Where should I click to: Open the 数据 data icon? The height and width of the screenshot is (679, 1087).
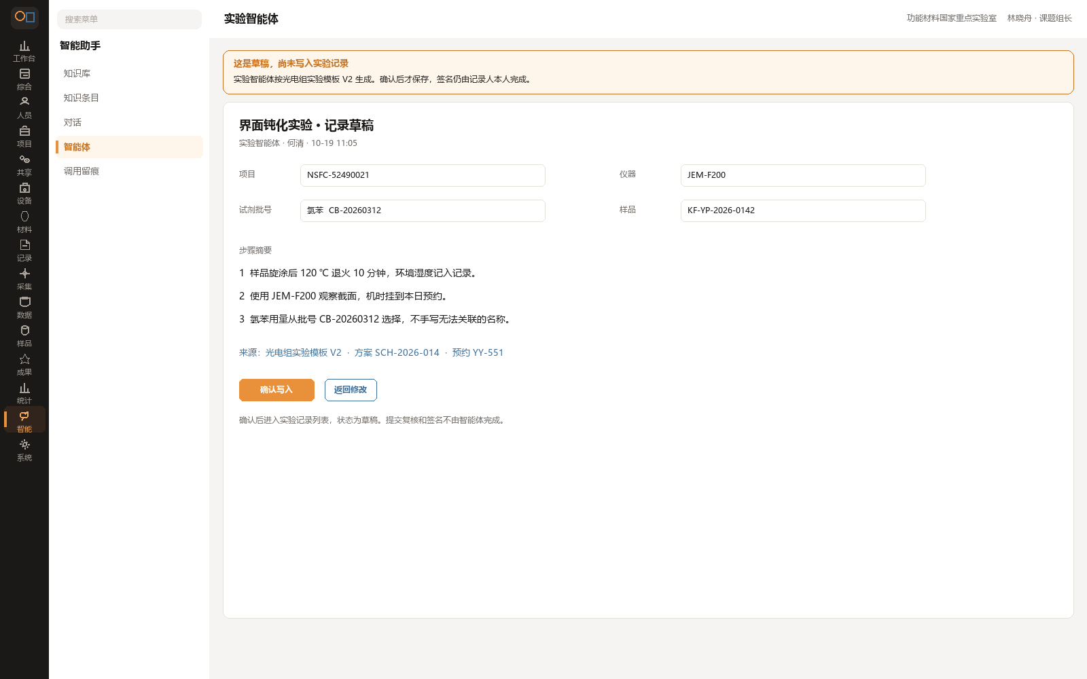24,308
